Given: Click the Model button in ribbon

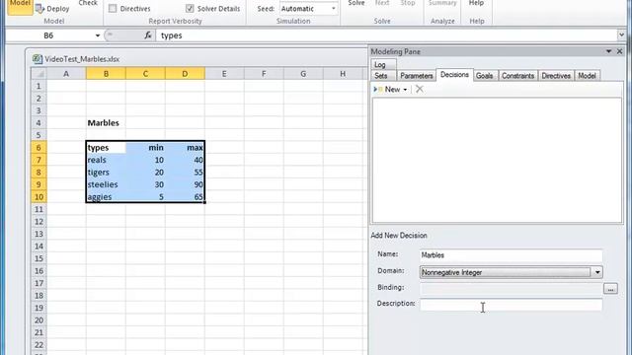Looking at the screenshot, I should point(20,7).
